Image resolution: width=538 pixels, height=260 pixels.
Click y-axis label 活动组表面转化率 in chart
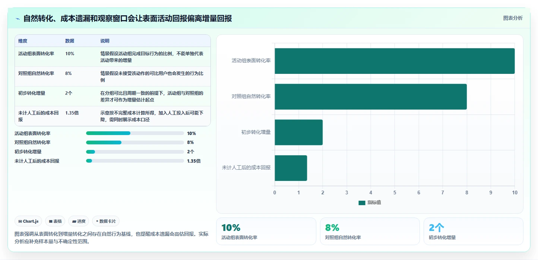(251, 60)
